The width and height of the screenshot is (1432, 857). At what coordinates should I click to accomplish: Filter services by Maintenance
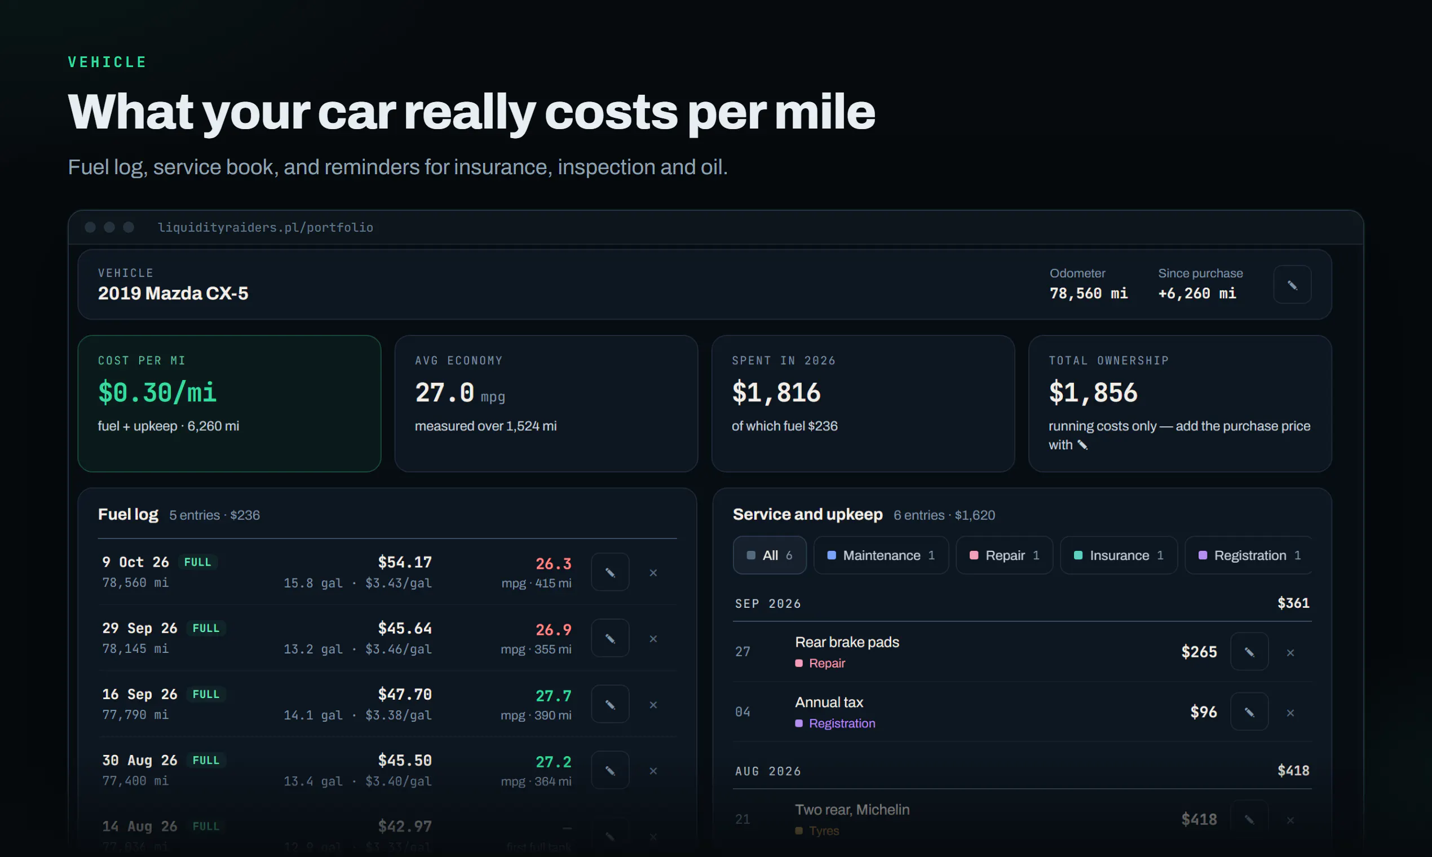coord(881,555)
